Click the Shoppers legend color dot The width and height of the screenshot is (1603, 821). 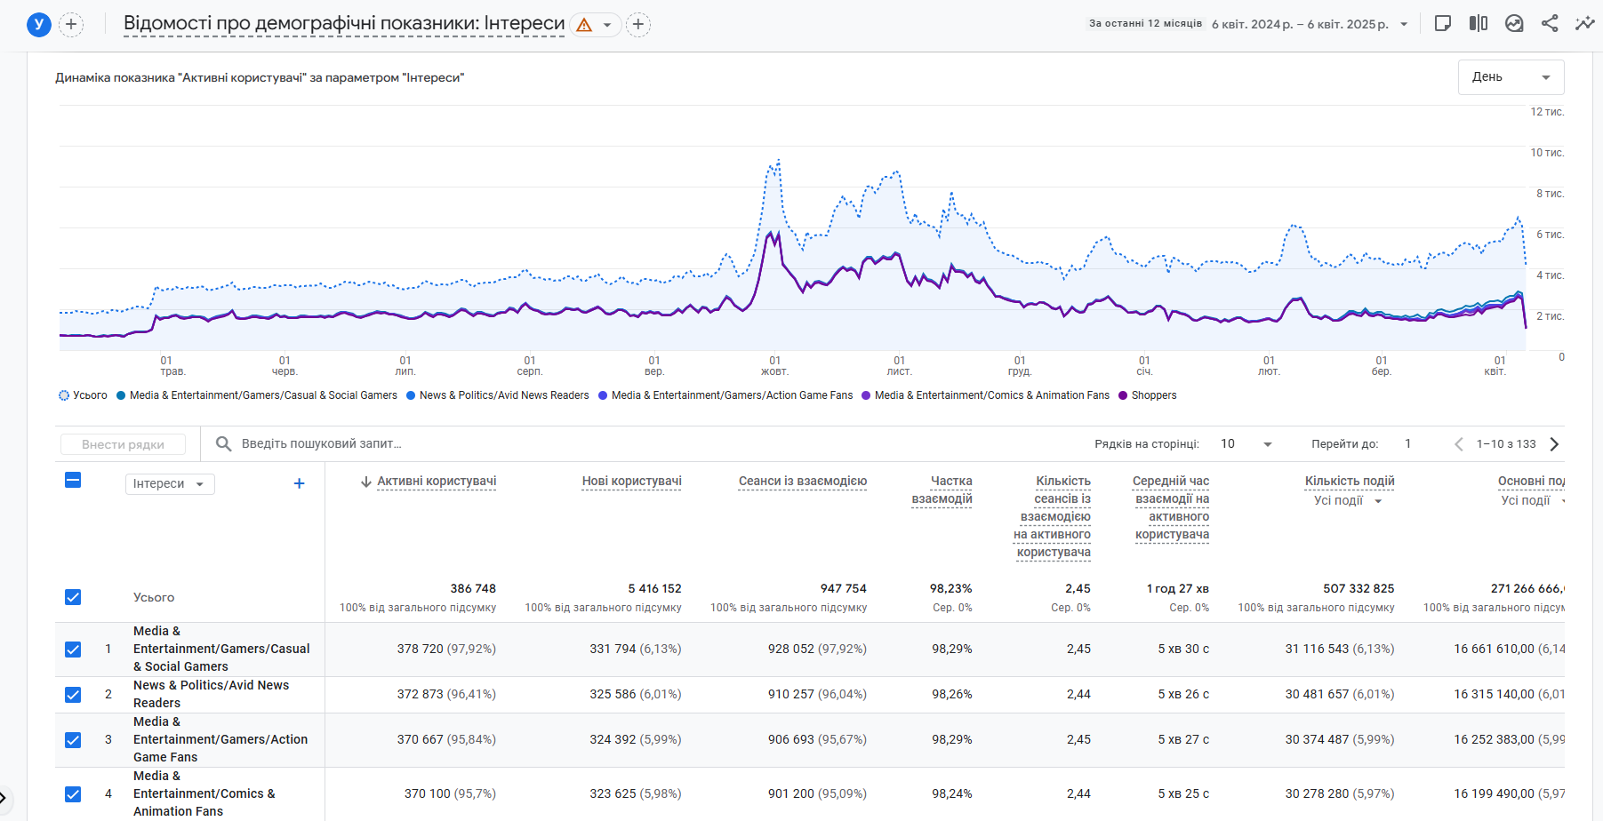point(1123,396)
